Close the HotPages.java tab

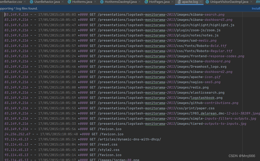pos(173,2)
